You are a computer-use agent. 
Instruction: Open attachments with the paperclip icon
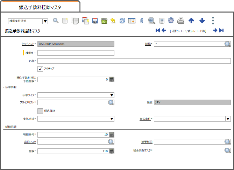142,21
